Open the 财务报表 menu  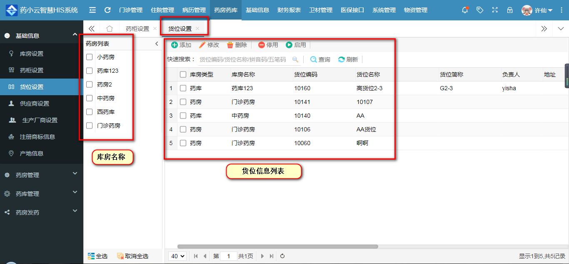pyautogui.click(x=289, y=10)
